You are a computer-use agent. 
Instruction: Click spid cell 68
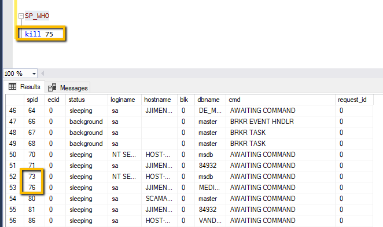(34, 144)
